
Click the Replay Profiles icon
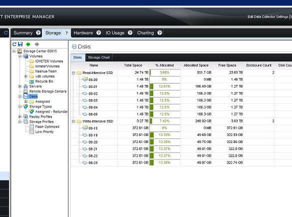tap(25, 116)
